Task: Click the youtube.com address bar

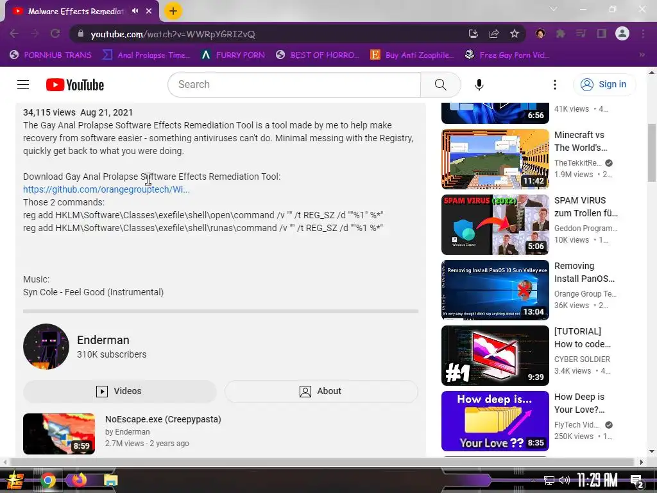Action: (x=268, y=34)
